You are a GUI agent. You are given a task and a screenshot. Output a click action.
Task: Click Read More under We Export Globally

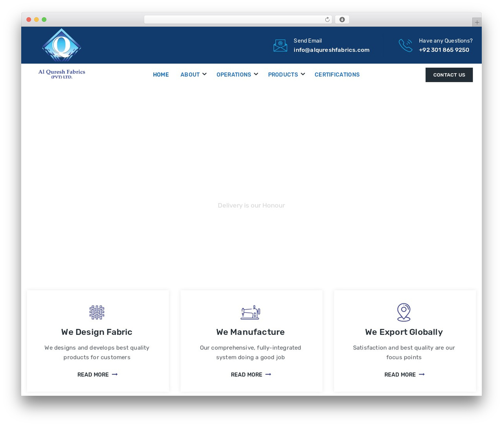[400, 375]
